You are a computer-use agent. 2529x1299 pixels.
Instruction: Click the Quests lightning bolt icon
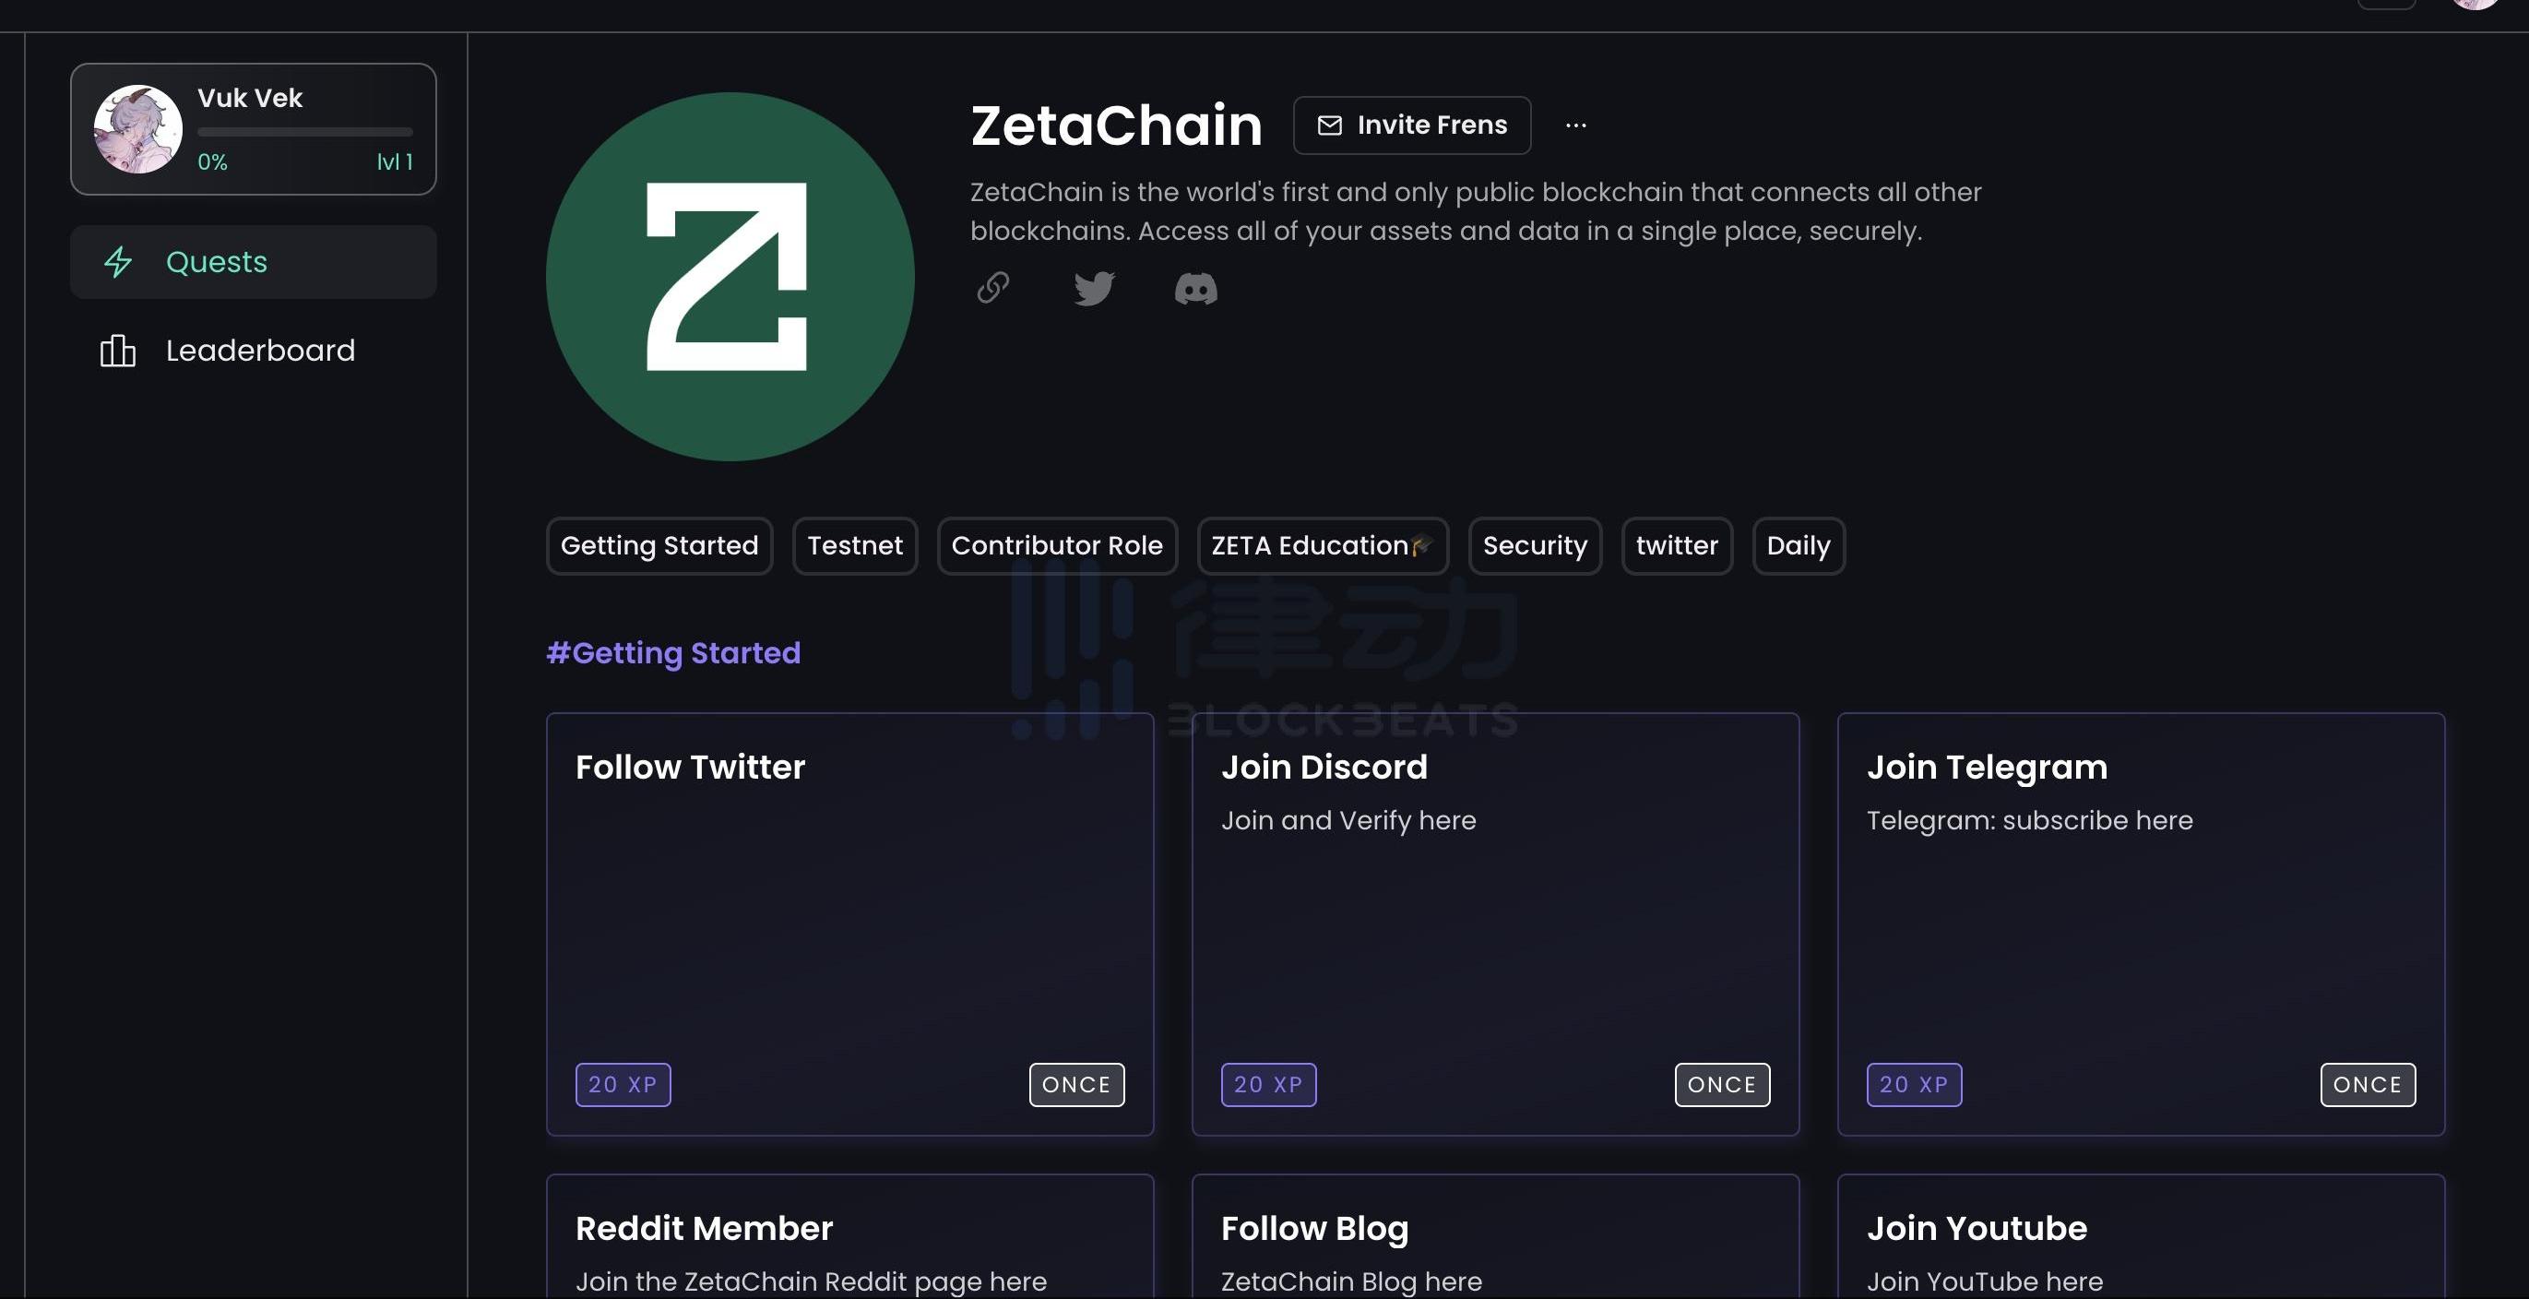click(118, 262)
